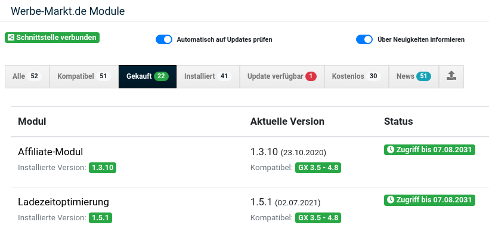Click clock icon in Ladezeitoptimierung status badge

click(390, 200)
